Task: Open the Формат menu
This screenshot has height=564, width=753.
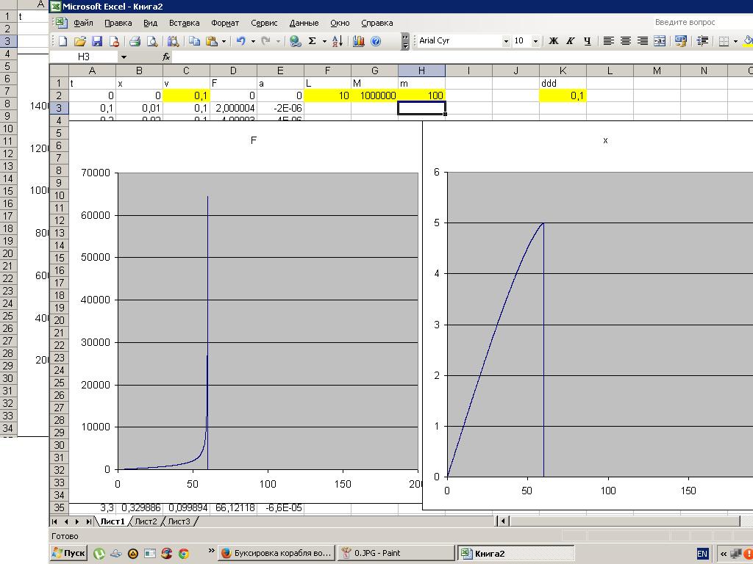Action: click(224, 23)
